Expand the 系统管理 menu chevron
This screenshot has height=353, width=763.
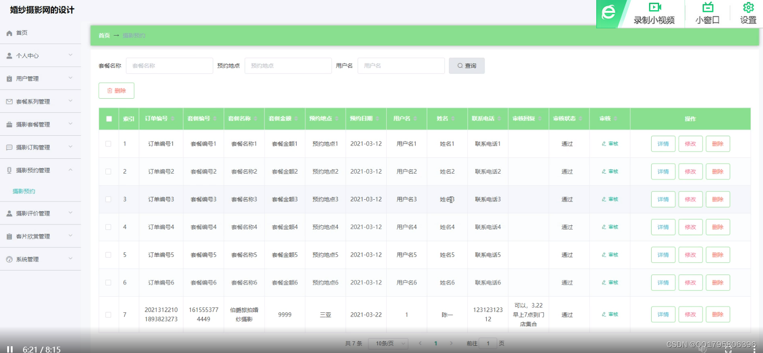[70, 259]
